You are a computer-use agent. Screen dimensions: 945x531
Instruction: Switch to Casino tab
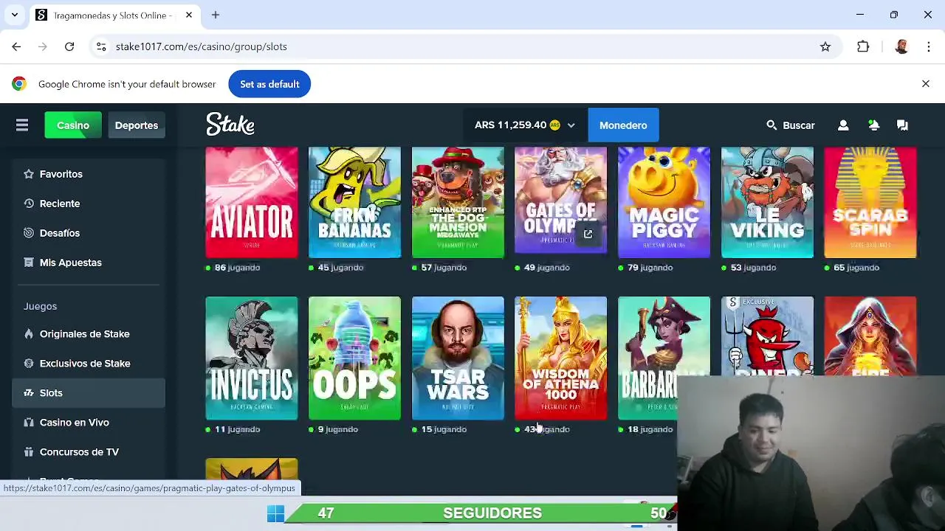(73, 125)
